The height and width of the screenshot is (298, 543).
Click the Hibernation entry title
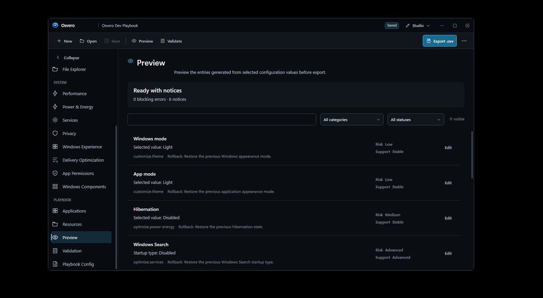tap(146, 209)
